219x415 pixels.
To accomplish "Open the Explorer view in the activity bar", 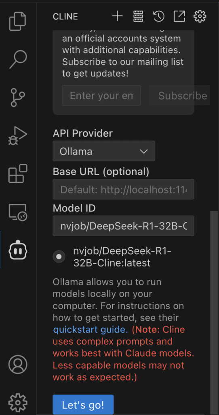I will (x=18, y=21).
